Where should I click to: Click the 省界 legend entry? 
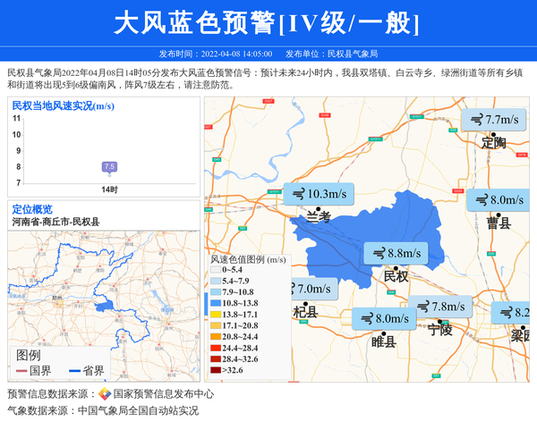87,370
